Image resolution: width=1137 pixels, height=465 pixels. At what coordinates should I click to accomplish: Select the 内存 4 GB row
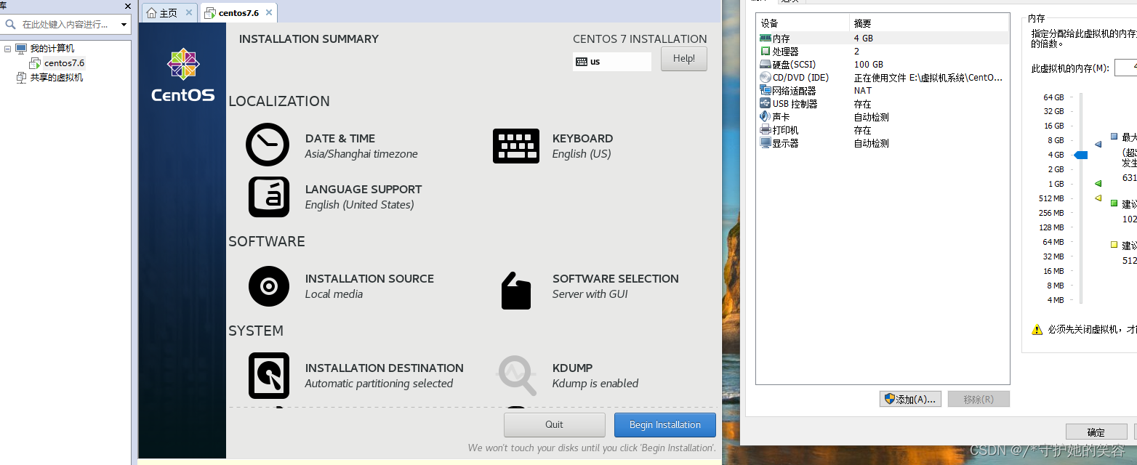pyautogui.click(x=883, y=38)
